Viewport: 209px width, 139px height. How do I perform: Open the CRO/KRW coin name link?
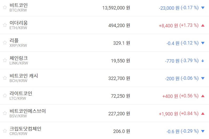pyautogui.click(x=25, y=129)
